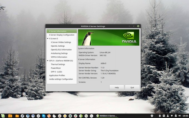Launch Skype from the taskbar
The image size is (189, 118).
point(44,116)
